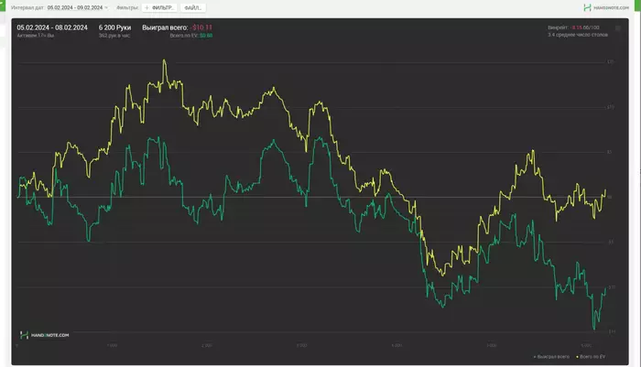This screenshot has height=367, width=641.
Task: Click the Hand2Note logo in top right corner
Action: point(606,7)
